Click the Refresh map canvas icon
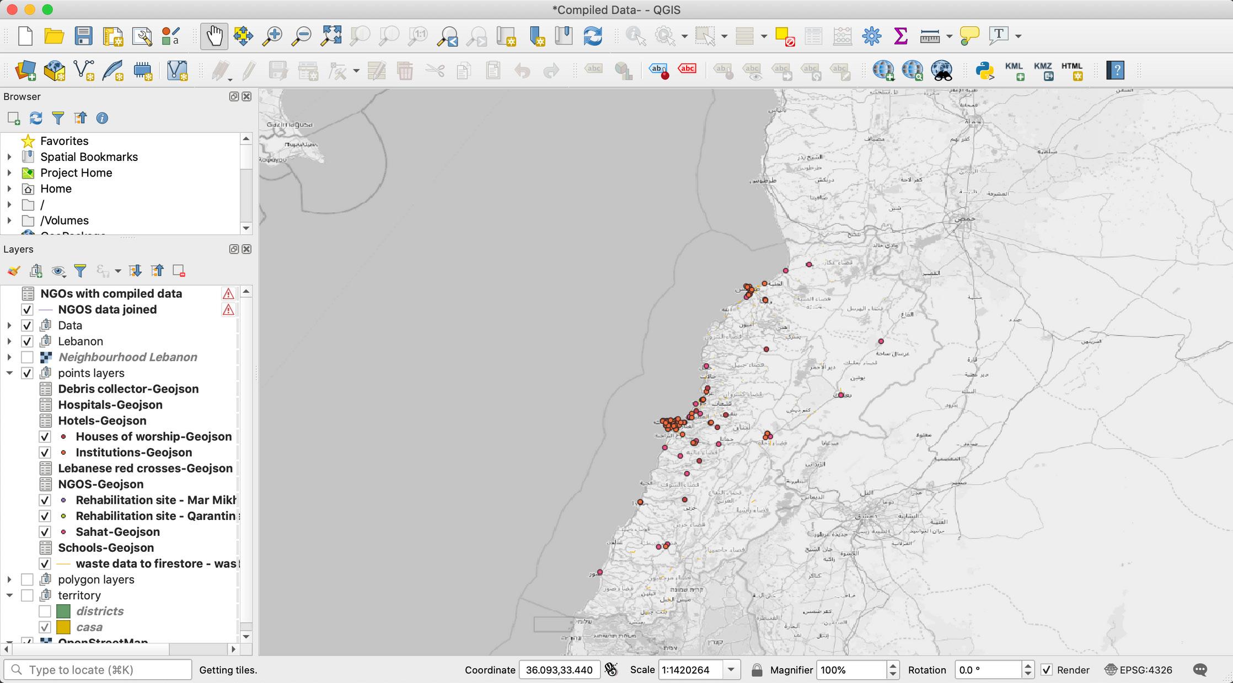This screenshot has height=683, width=1233. tap(593, 36)
